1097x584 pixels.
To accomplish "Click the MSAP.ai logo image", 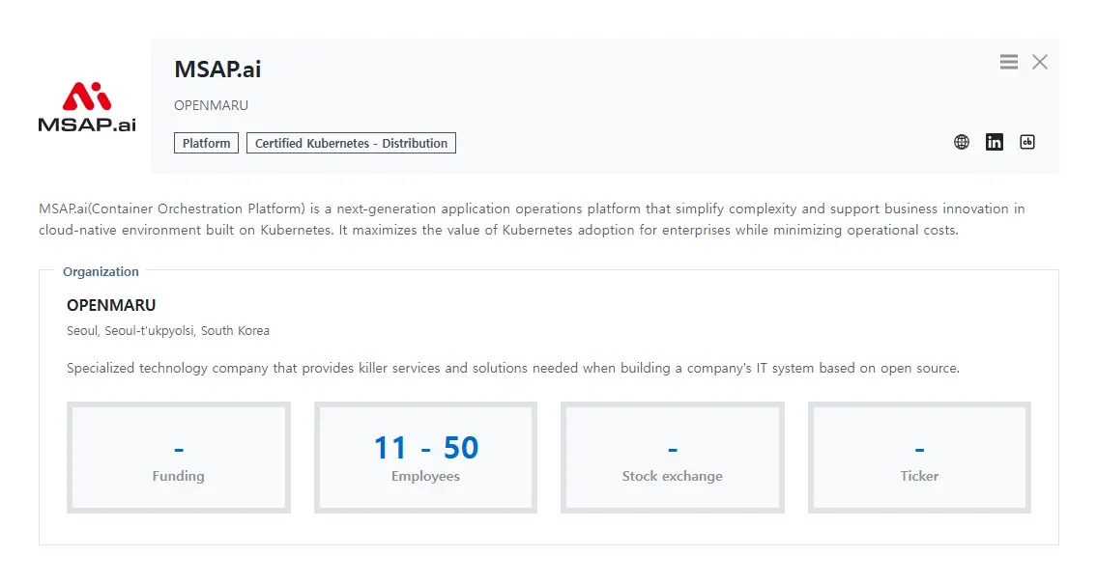I will (x=87, y=107).
